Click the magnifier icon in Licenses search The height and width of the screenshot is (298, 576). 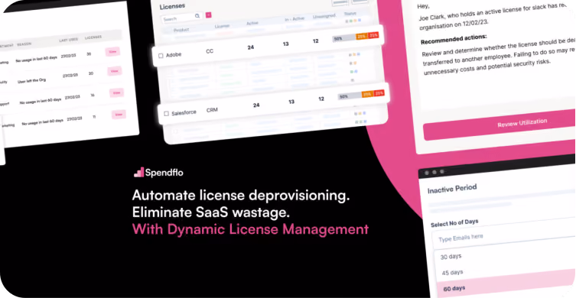pyautogui.click(x=197, y=16)
